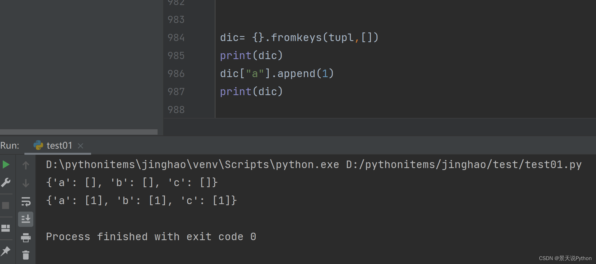Click the dic["a"].append(1) code line
This screenshot has width=596, height=264.
coord(277,73)
